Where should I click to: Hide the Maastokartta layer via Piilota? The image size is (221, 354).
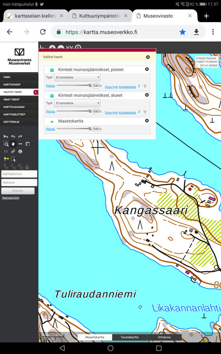coord(50,129)
